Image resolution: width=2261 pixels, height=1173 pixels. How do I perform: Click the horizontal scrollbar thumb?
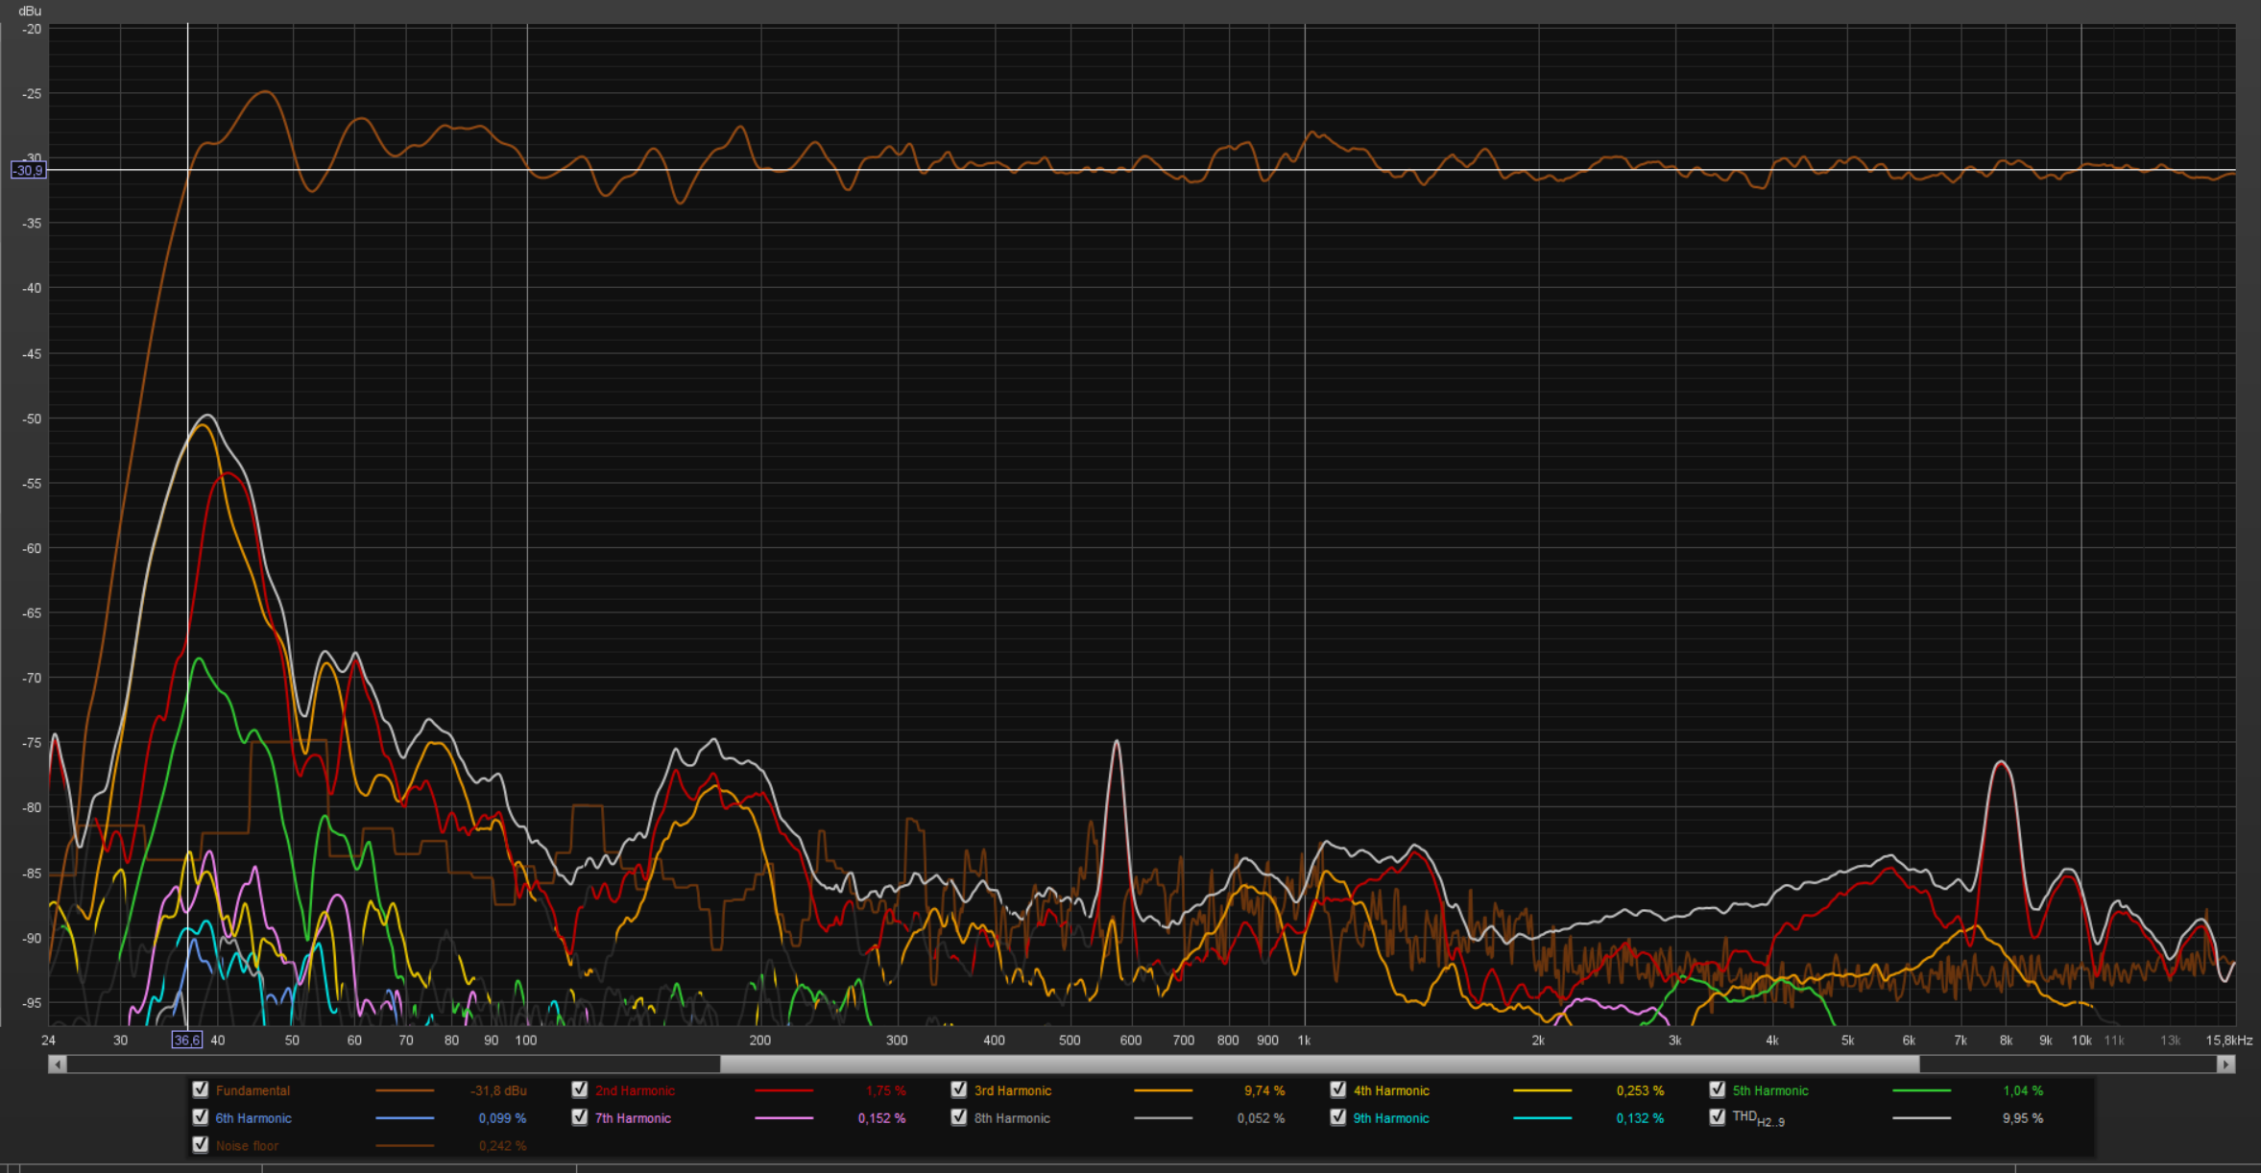(x=1320, y=1064)
